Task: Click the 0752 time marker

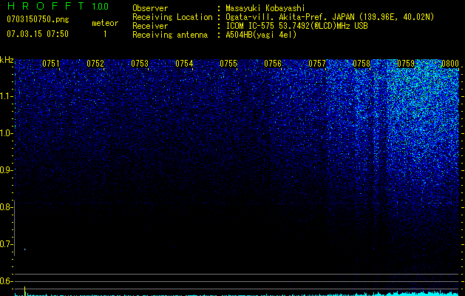Action: [95, 64]
